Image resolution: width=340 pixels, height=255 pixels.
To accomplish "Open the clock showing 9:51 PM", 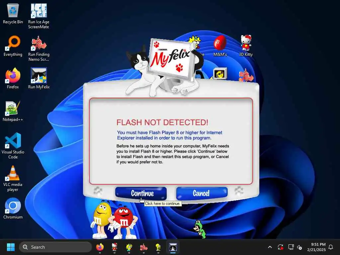I will [316, 247].
